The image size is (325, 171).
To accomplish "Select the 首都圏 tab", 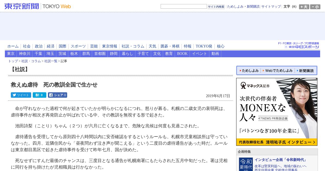I will [100, 54].
